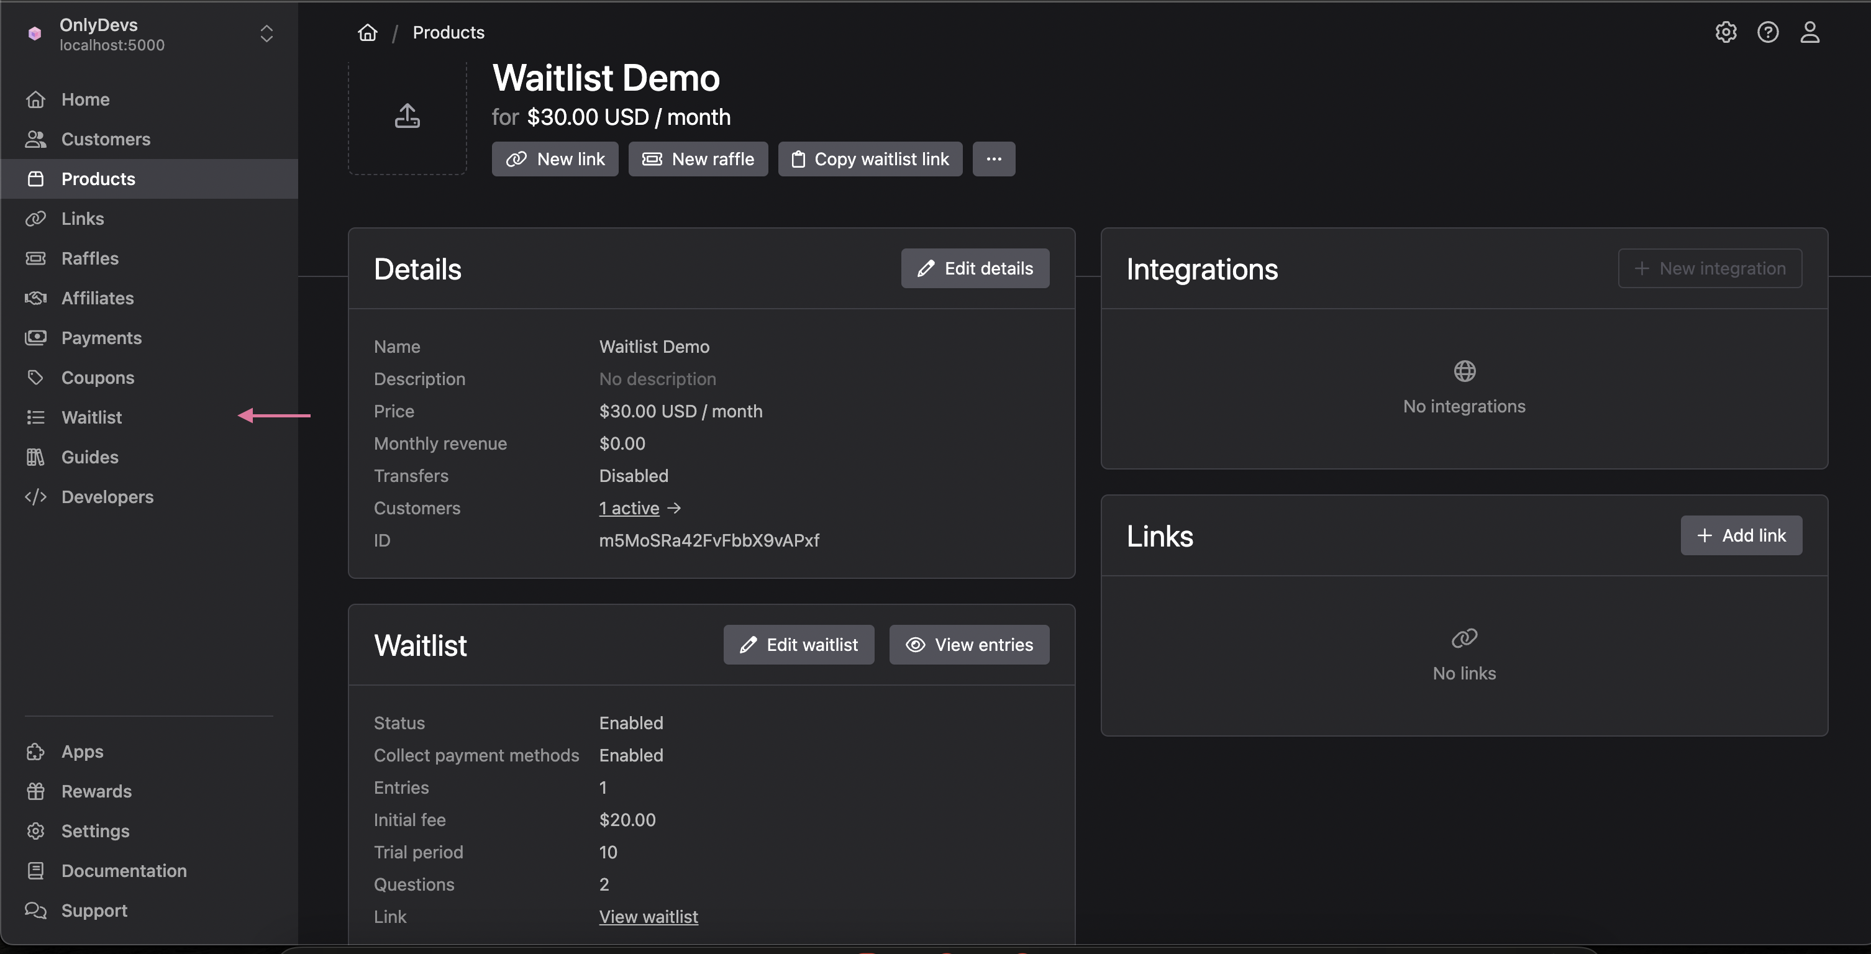Viewport: 1871px width, 954px height.
Task: Follow the 1 active customers link
Action: pos(629,508)
